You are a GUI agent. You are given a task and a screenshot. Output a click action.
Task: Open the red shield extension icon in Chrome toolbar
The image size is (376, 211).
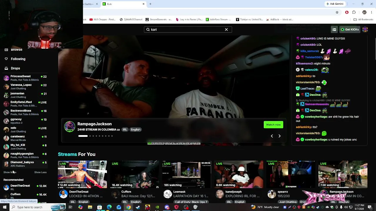[x=347, y=12]
